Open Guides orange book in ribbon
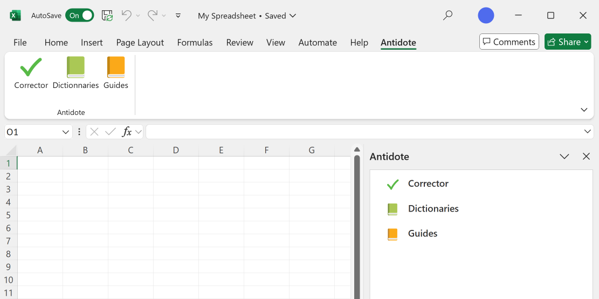The height and width of the screenshot is (299, 599). pos(115,67)
